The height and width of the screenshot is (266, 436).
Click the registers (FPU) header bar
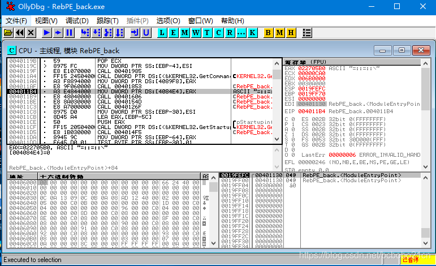(352, 62)
